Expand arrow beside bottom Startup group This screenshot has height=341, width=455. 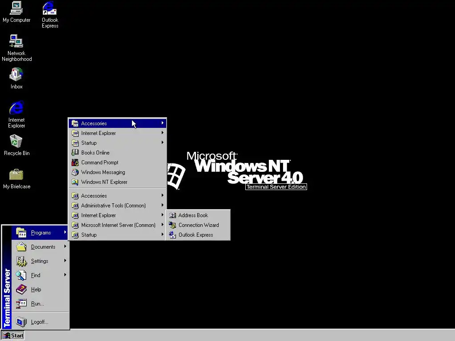163,234
